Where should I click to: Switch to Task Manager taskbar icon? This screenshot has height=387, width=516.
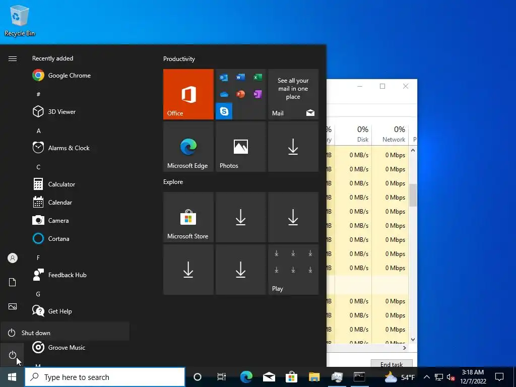337,377
